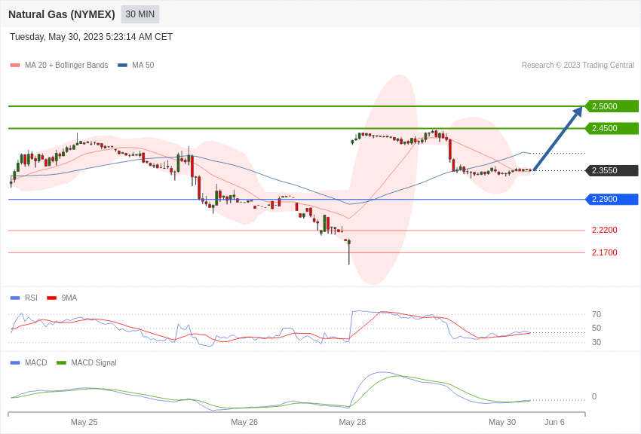Click the RSI 70 axis value
Image resolution: width=641 pixels, height=434 pixels.
tap(597, 314)
